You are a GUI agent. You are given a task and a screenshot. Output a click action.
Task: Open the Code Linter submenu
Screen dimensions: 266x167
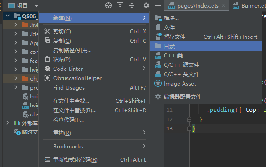click(x=95, y=69)
